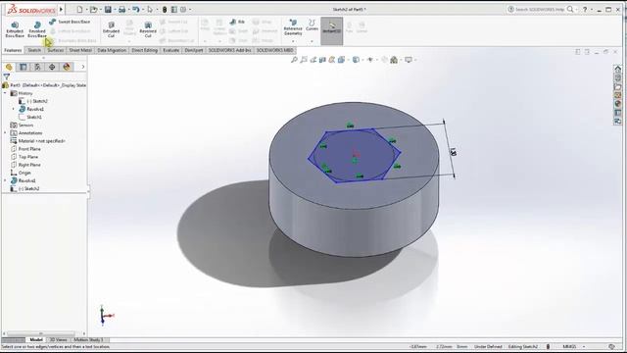Open File Properties icon
Viewport: 627px width, 353px height.
[174, 9]
